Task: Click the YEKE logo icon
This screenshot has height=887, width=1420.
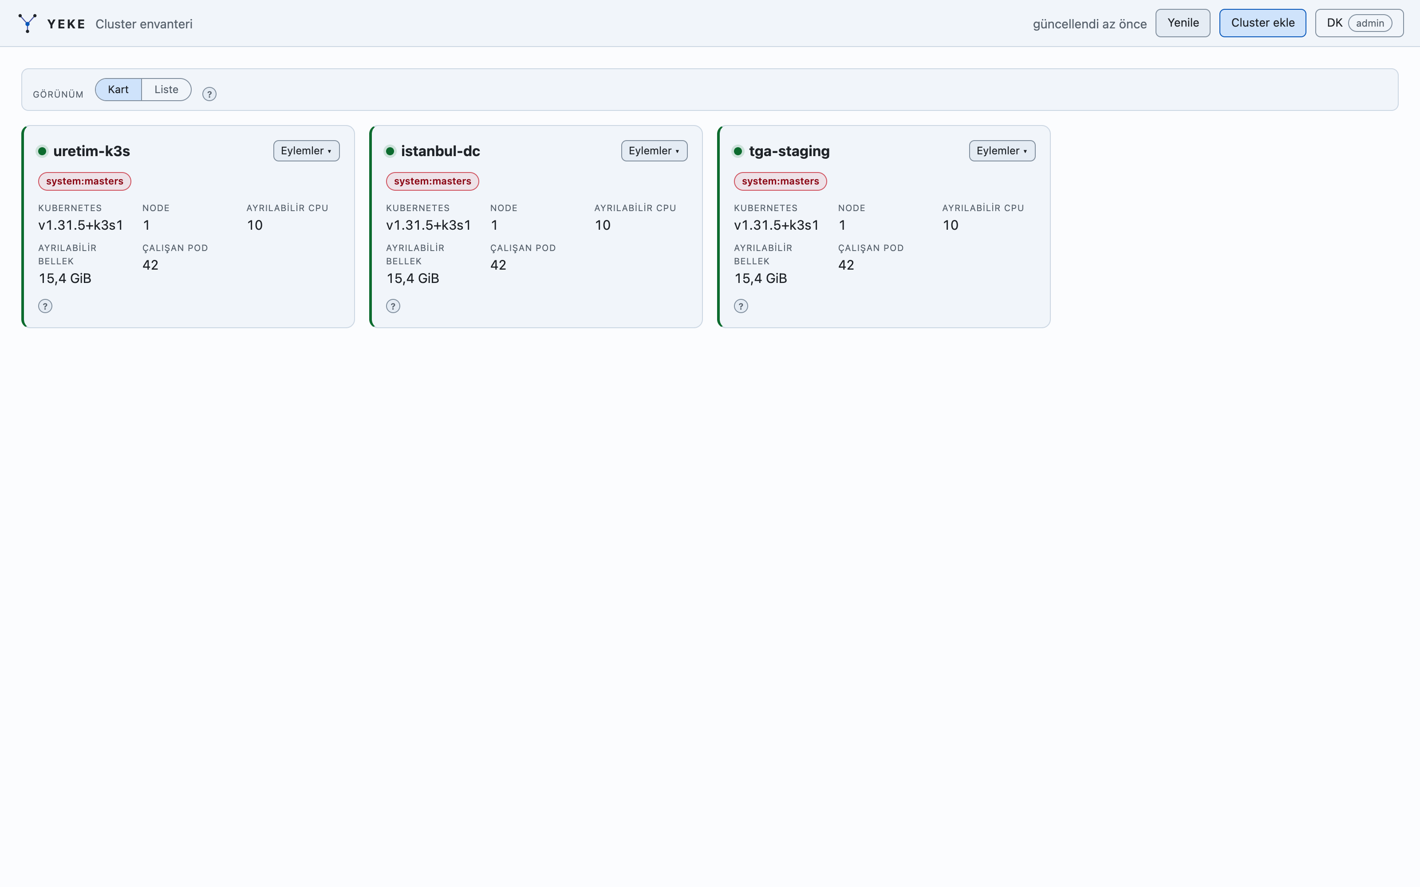Action: 27,24
